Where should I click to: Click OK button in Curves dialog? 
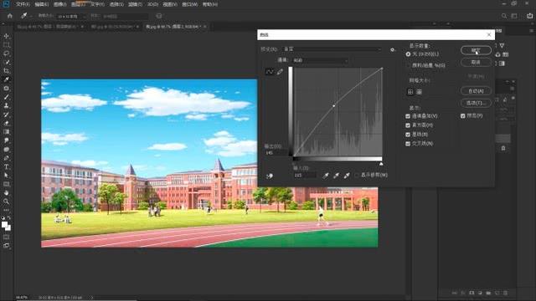(x=476, y=50)
